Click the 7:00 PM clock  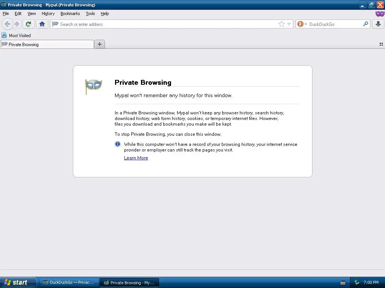371,282
